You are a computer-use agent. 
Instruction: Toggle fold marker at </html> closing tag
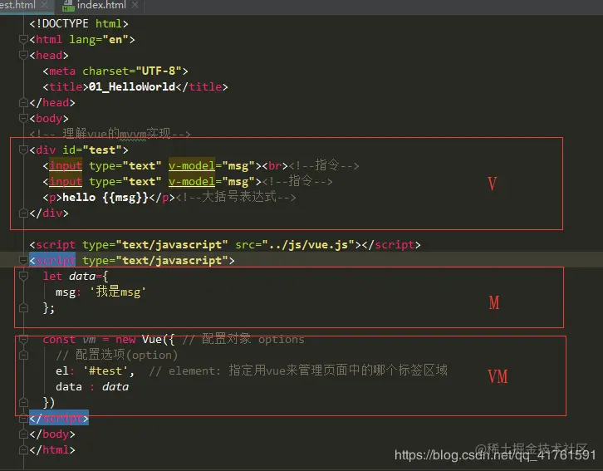23,450
